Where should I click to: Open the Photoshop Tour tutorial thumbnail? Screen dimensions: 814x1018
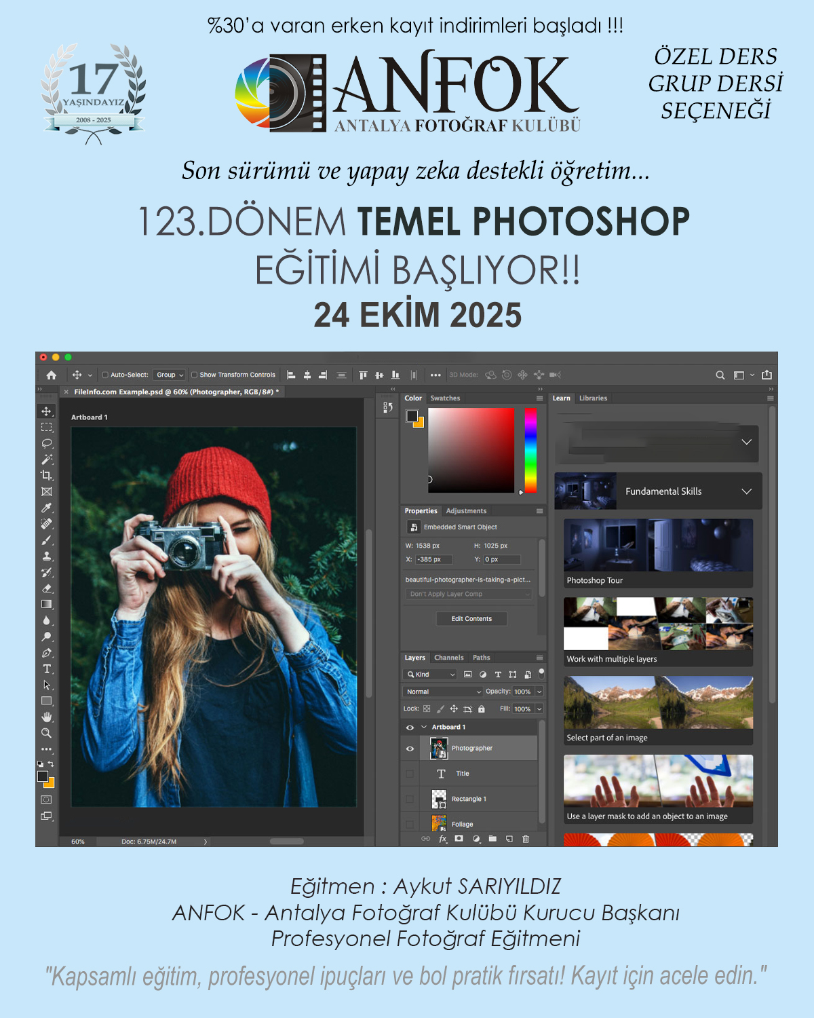pyautogui.click(x=657, y=546)
